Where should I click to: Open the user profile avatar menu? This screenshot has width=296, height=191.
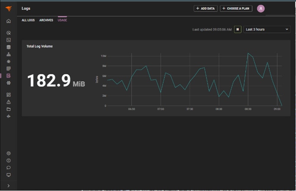(x=260, y=9)
